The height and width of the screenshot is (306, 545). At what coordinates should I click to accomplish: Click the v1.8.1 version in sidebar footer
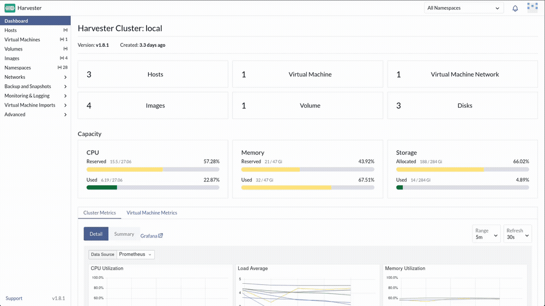[x=58, y=298]
